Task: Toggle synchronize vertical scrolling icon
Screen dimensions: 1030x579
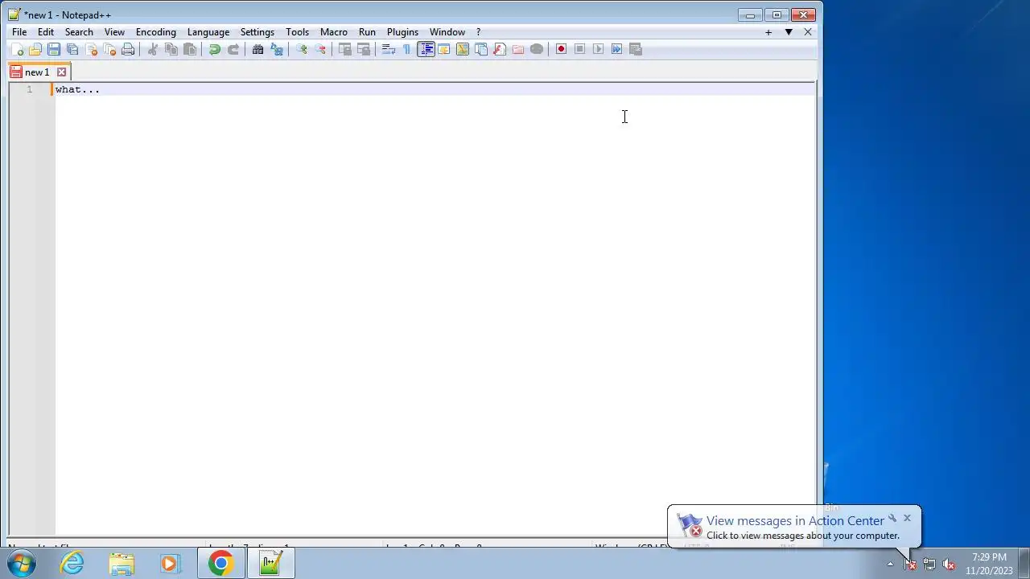Action: [345, 49]
